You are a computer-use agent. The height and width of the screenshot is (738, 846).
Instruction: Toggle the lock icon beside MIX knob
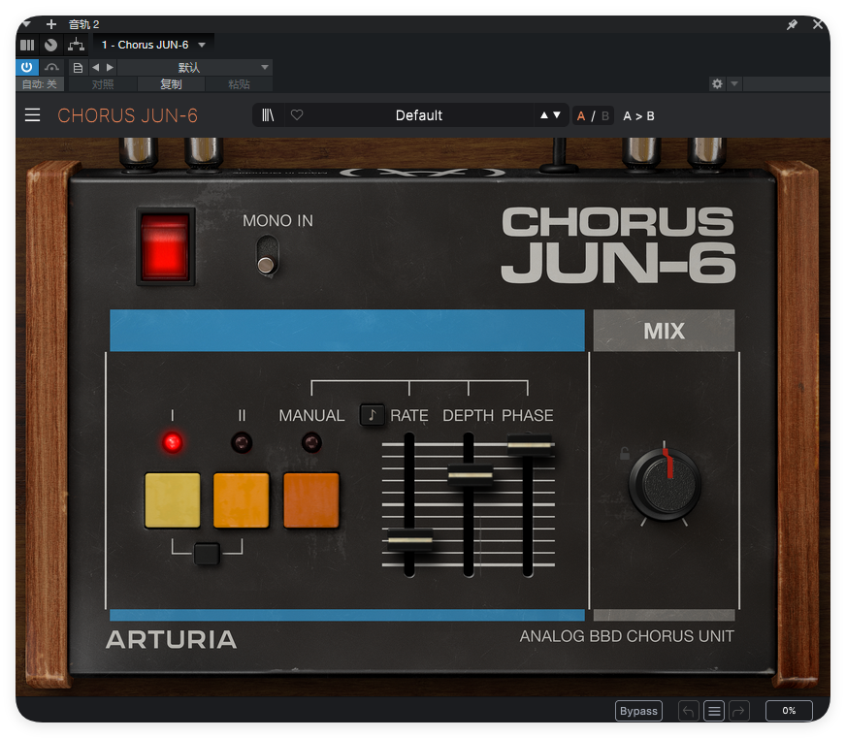pos(624,454)
